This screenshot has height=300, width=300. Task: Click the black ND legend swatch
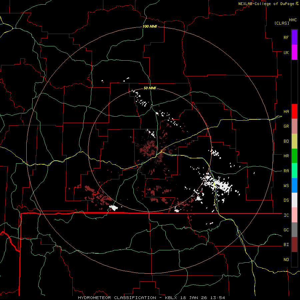[x=294, y=259]
